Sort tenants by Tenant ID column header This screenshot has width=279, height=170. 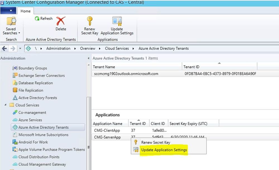coord(220,67)
